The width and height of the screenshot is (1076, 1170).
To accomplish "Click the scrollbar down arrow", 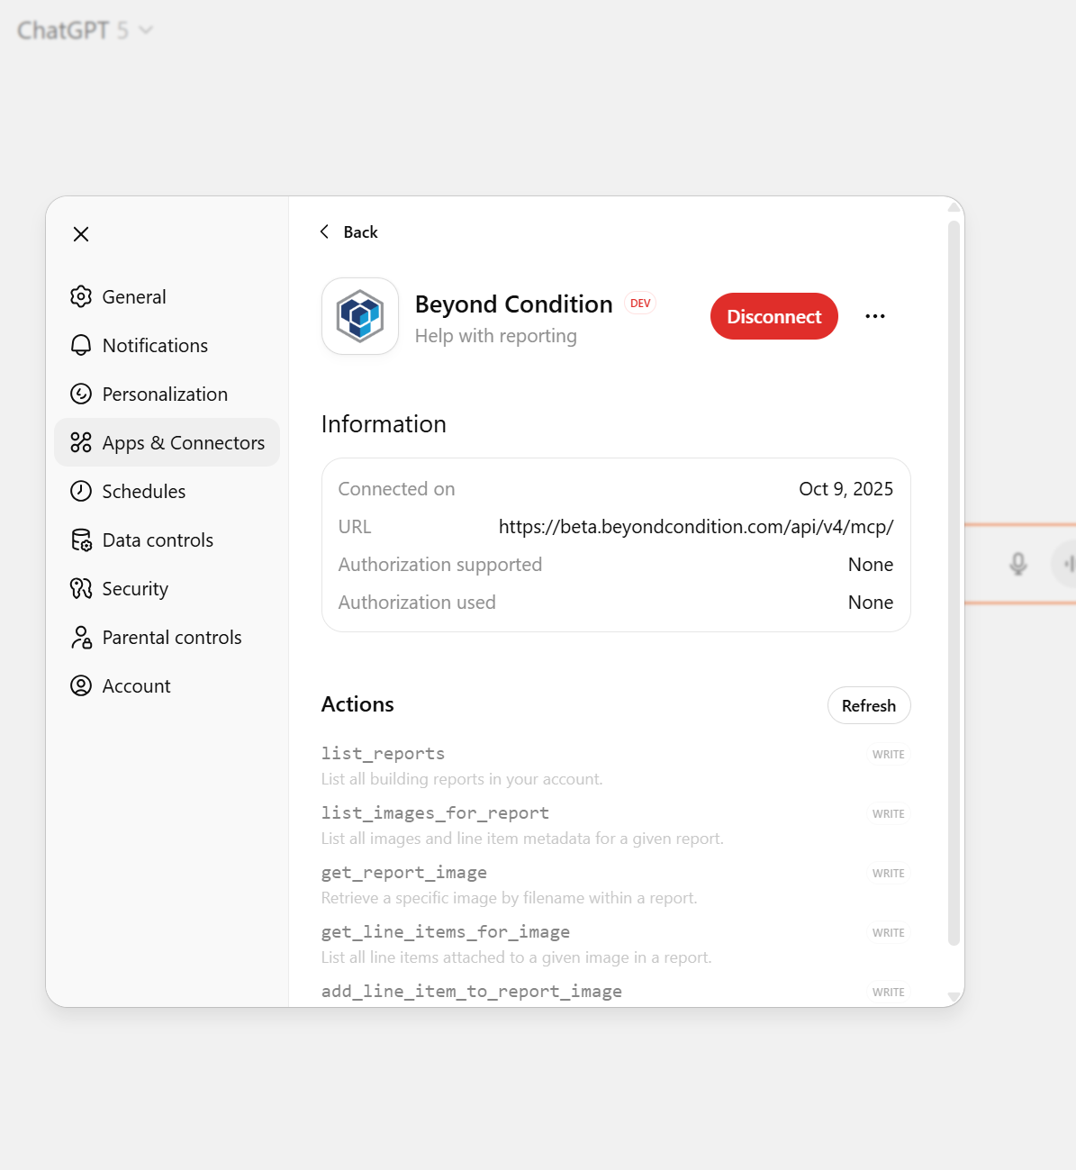I will point(954,997).
